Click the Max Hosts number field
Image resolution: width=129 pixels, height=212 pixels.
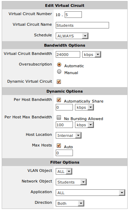click(64, 153)
